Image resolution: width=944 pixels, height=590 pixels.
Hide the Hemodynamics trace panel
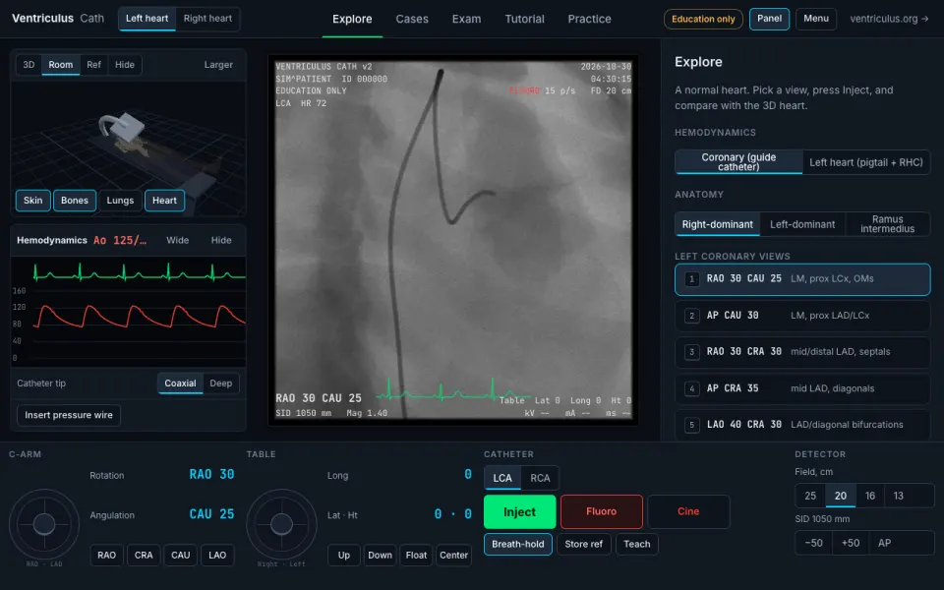(x=221, y=240)
